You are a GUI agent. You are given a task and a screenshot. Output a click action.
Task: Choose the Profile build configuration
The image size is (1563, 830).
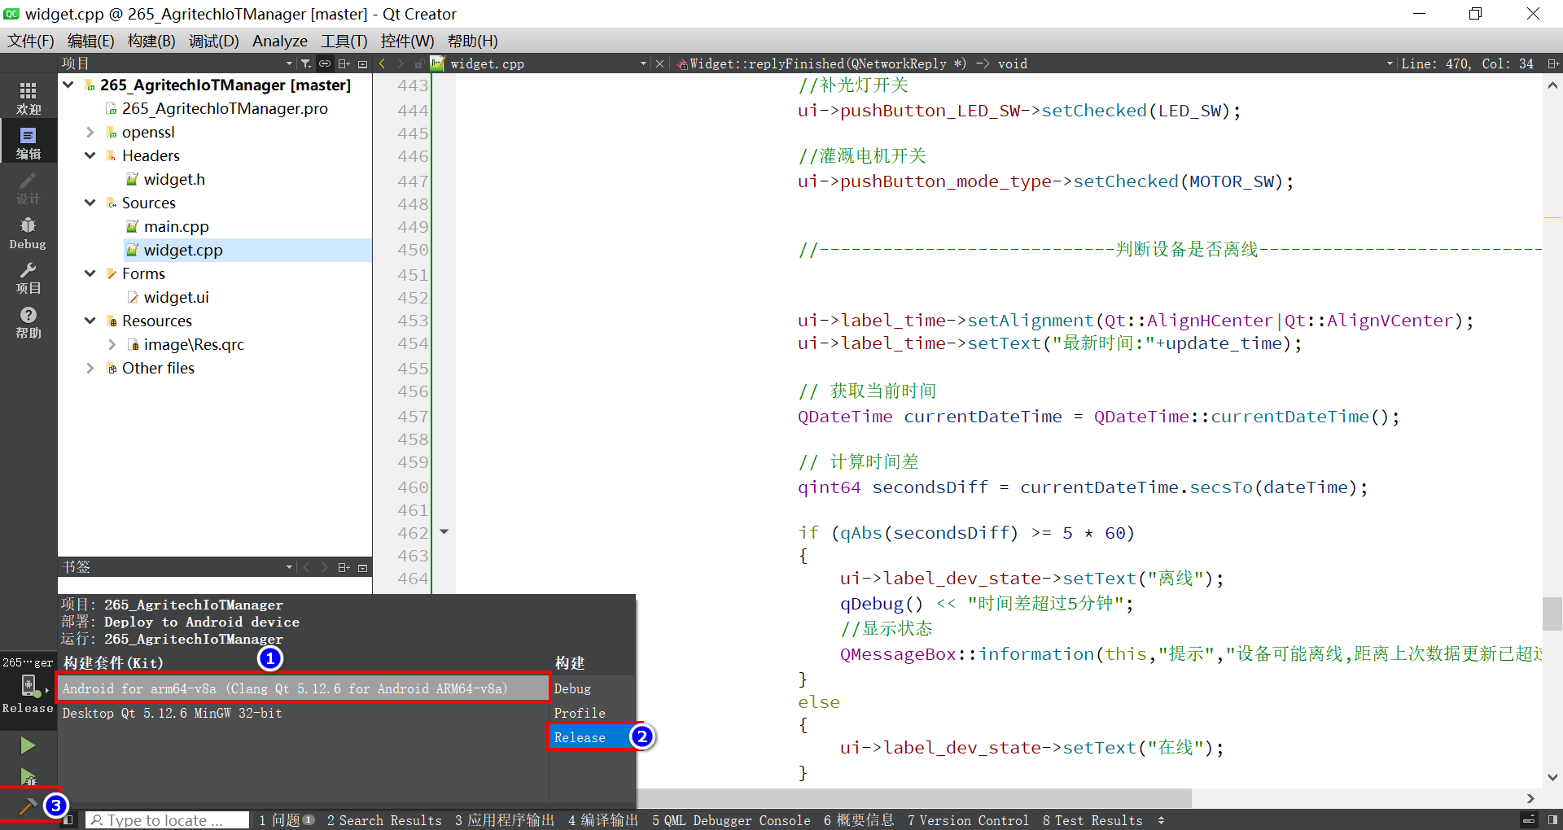[579, 713]
